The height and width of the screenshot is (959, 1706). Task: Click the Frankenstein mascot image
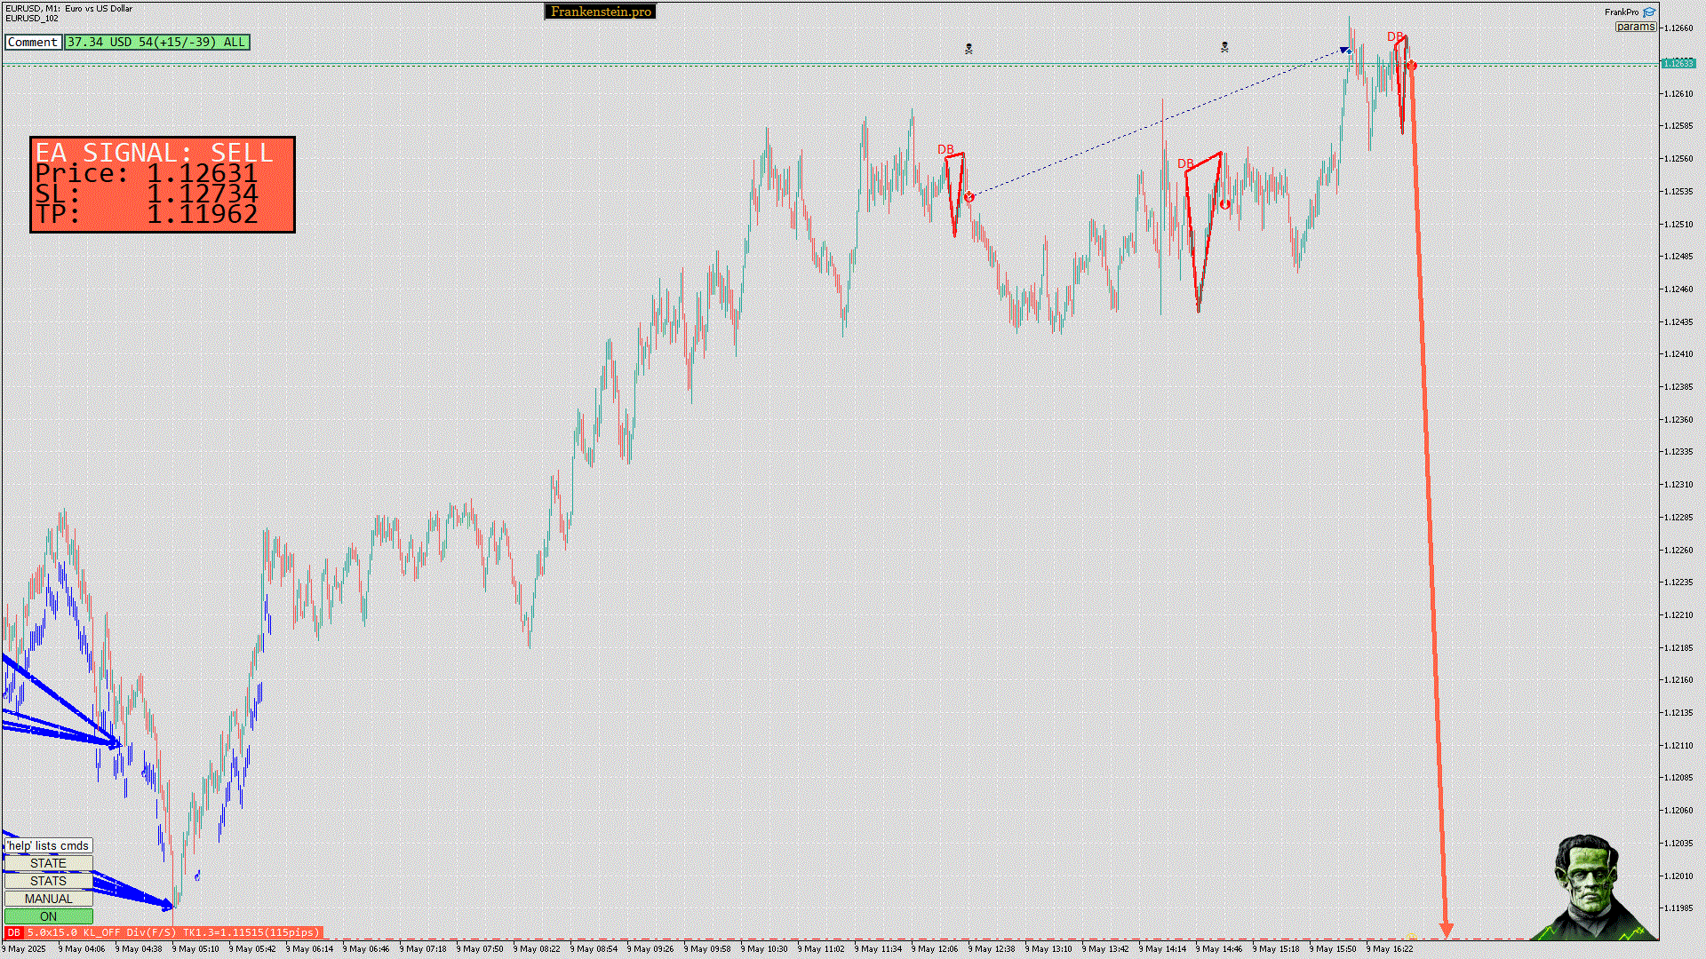1593,887
